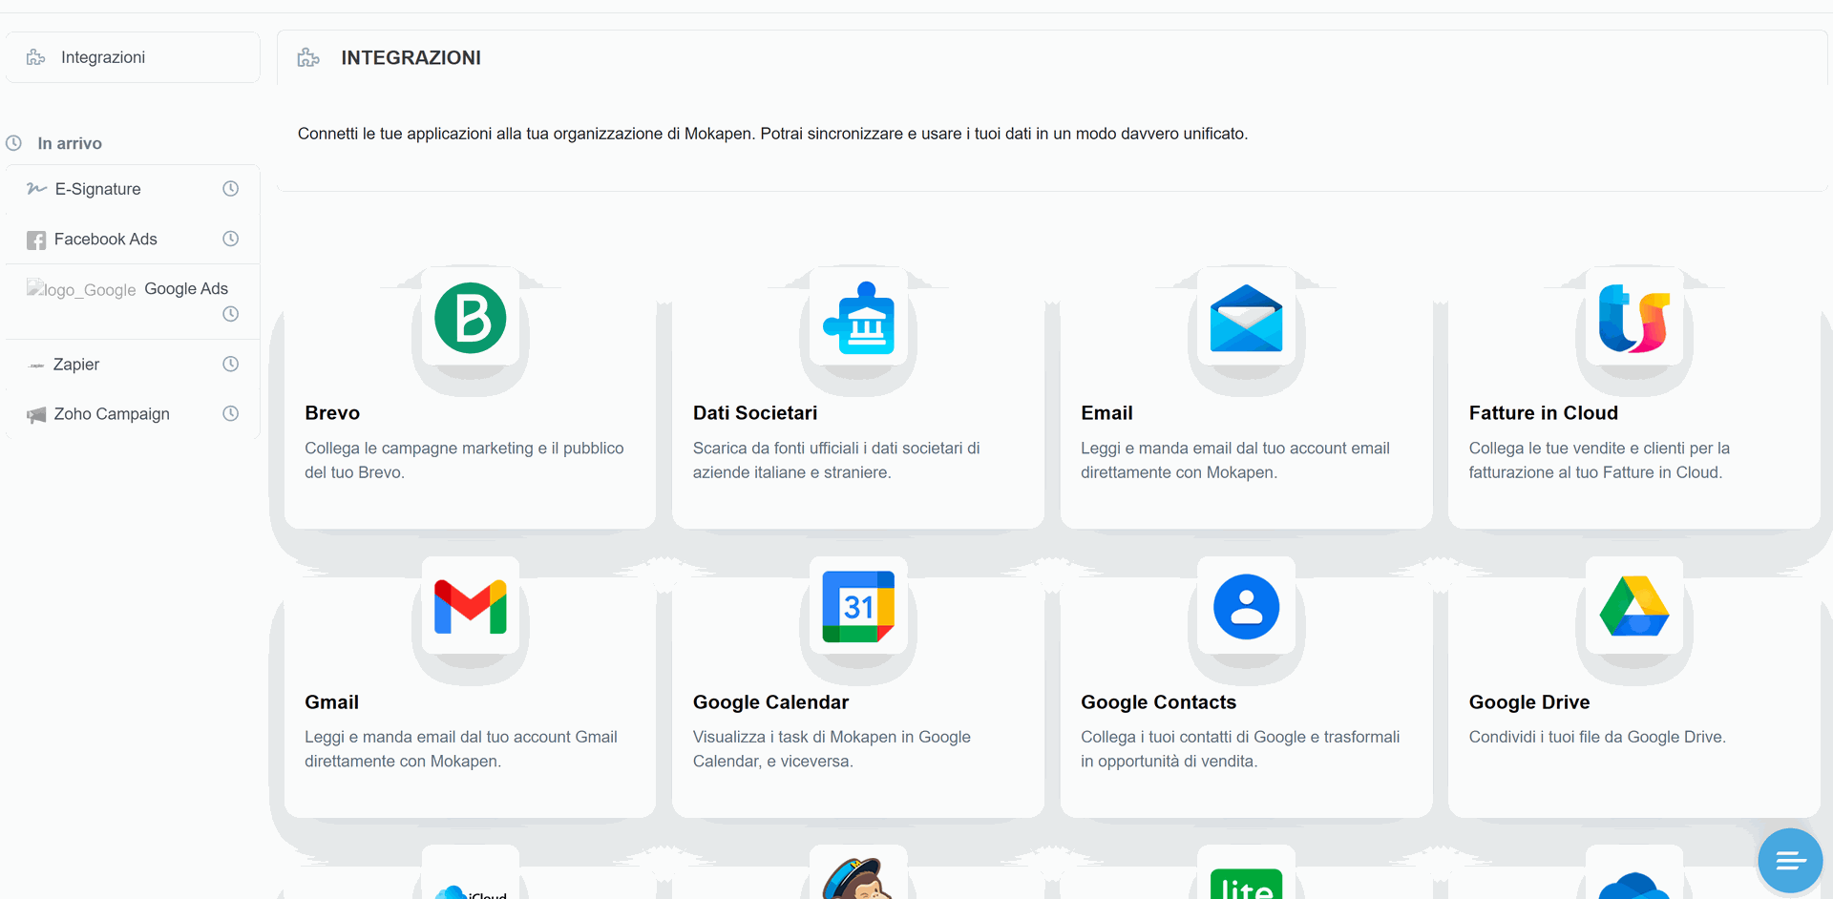Click the clock icon beside In arrivo
1833x899 pixels.
(14, 143)
